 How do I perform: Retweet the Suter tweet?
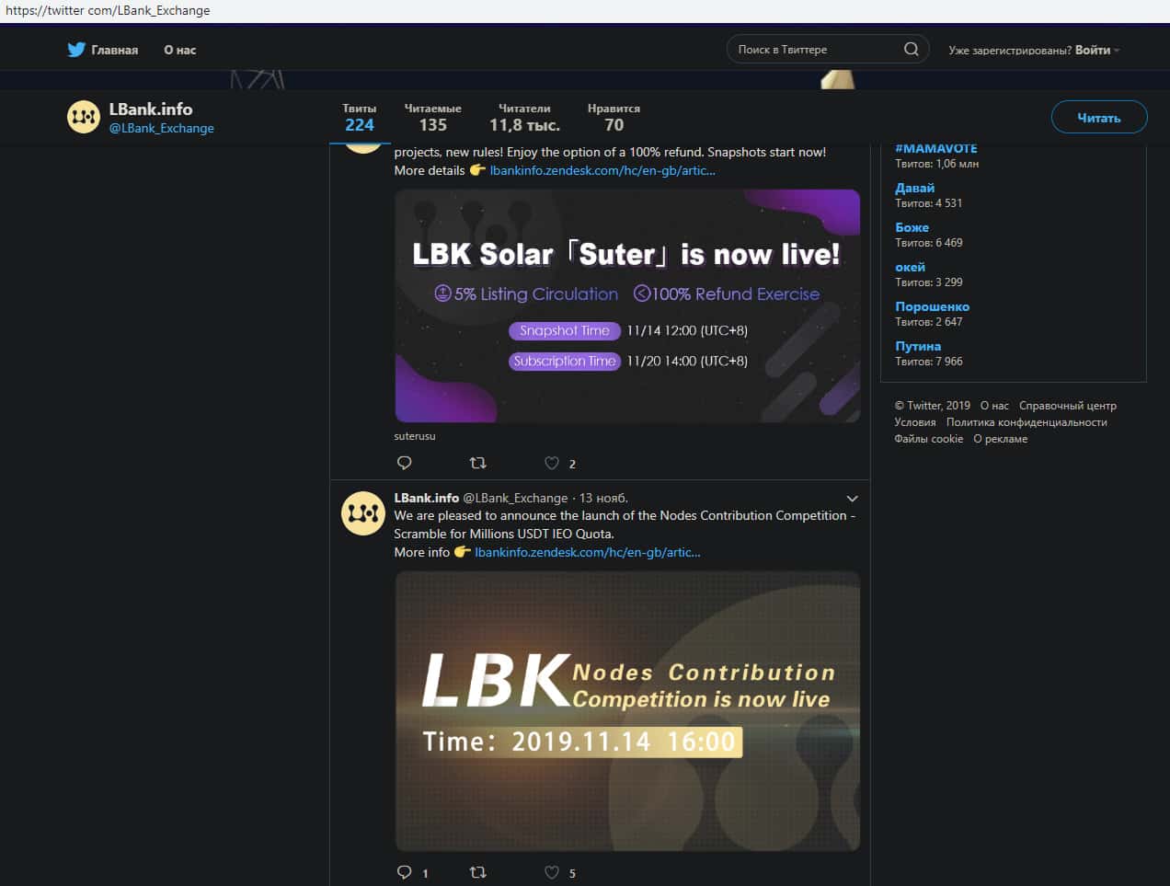click(478, 463)
